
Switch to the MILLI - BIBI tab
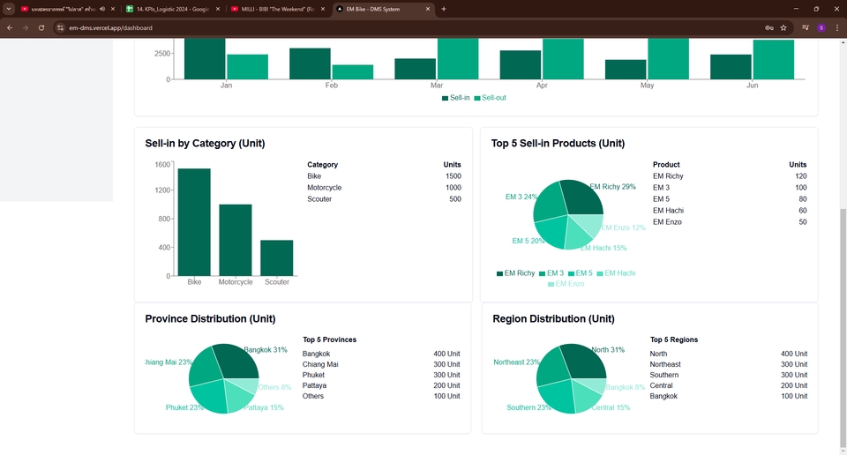tap(274, 9)
